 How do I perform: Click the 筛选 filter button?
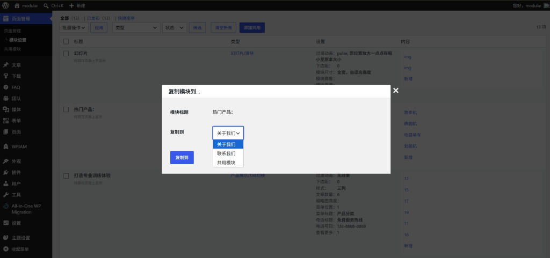pyautogui.click(x=197, y=28)
